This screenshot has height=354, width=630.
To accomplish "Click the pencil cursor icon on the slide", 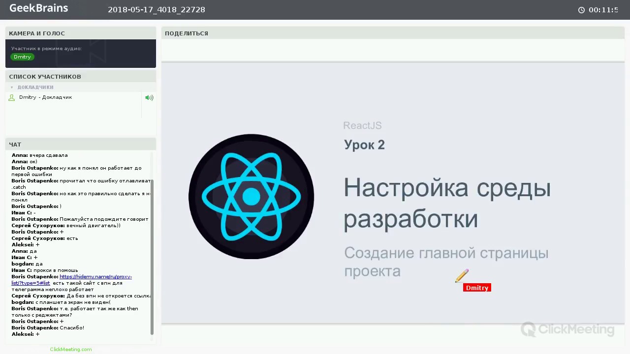I will point(462,276).
